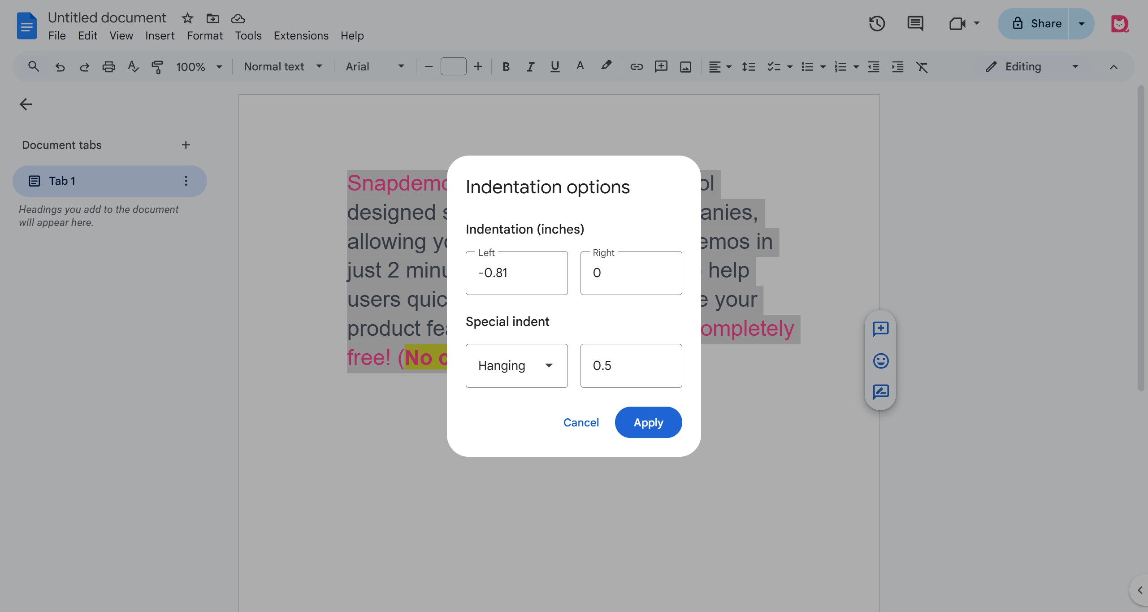Click the Share button
Screen dimensions: 1148x612
(1033, 23)
